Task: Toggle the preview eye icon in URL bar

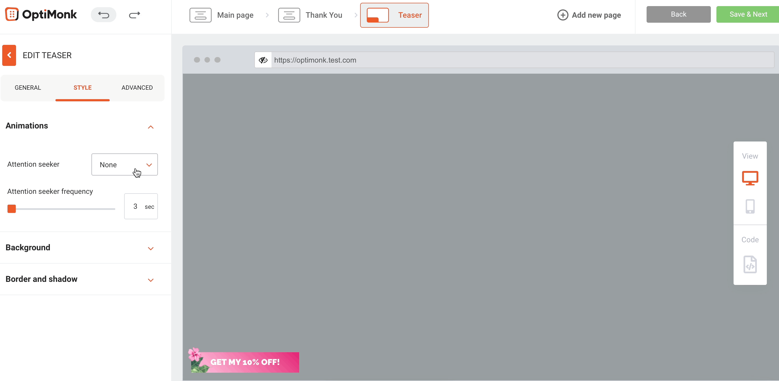Action: [x=263, y=60]
